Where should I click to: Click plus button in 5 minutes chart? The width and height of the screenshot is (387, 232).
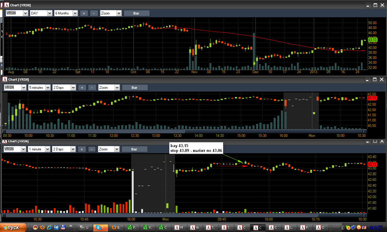click(x=82, y=88)
